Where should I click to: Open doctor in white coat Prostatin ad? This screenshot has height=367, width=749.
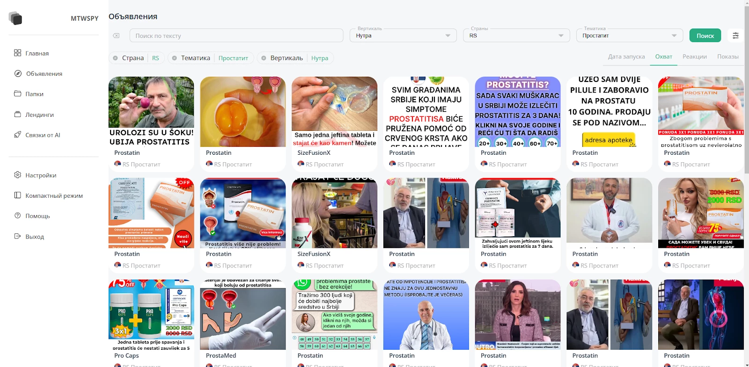tap(609, 213)
